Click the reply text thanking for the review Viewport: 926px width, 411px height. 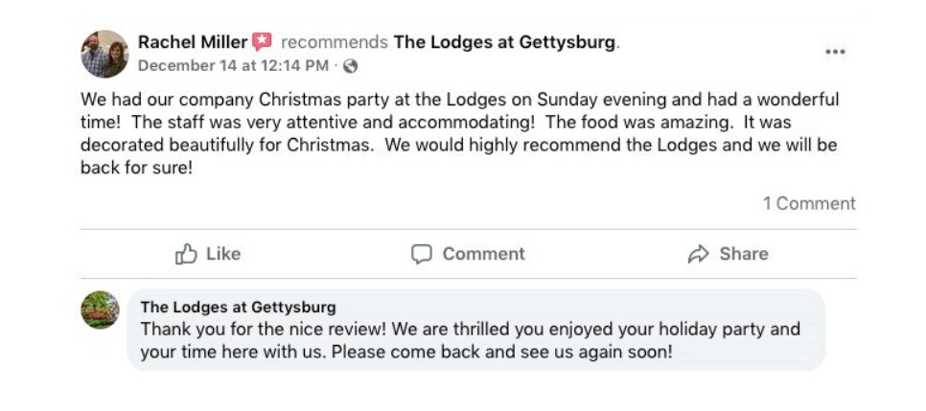(470, 340)
